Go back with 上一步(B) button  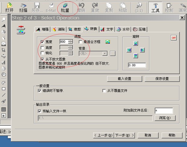[103, 135]
